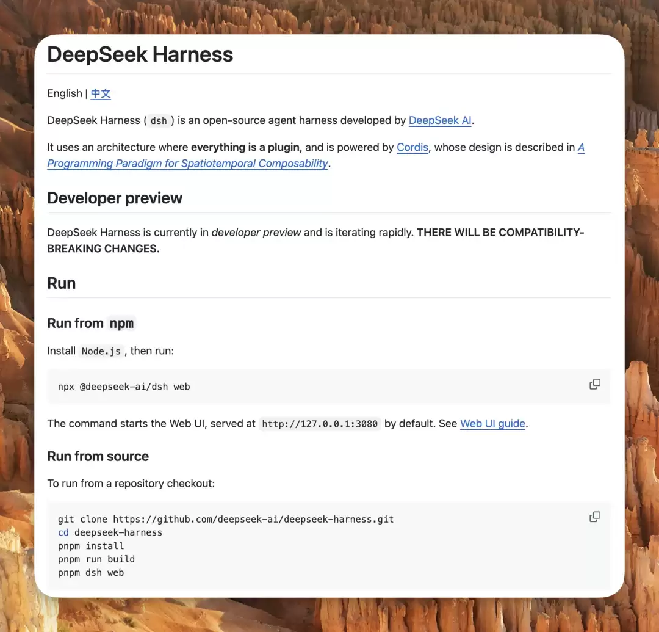Viewport: 659px width, 632px height.
Task: Click the npx @deepseek-ai/dsh web command text
Action: click(x=124, y=387)
